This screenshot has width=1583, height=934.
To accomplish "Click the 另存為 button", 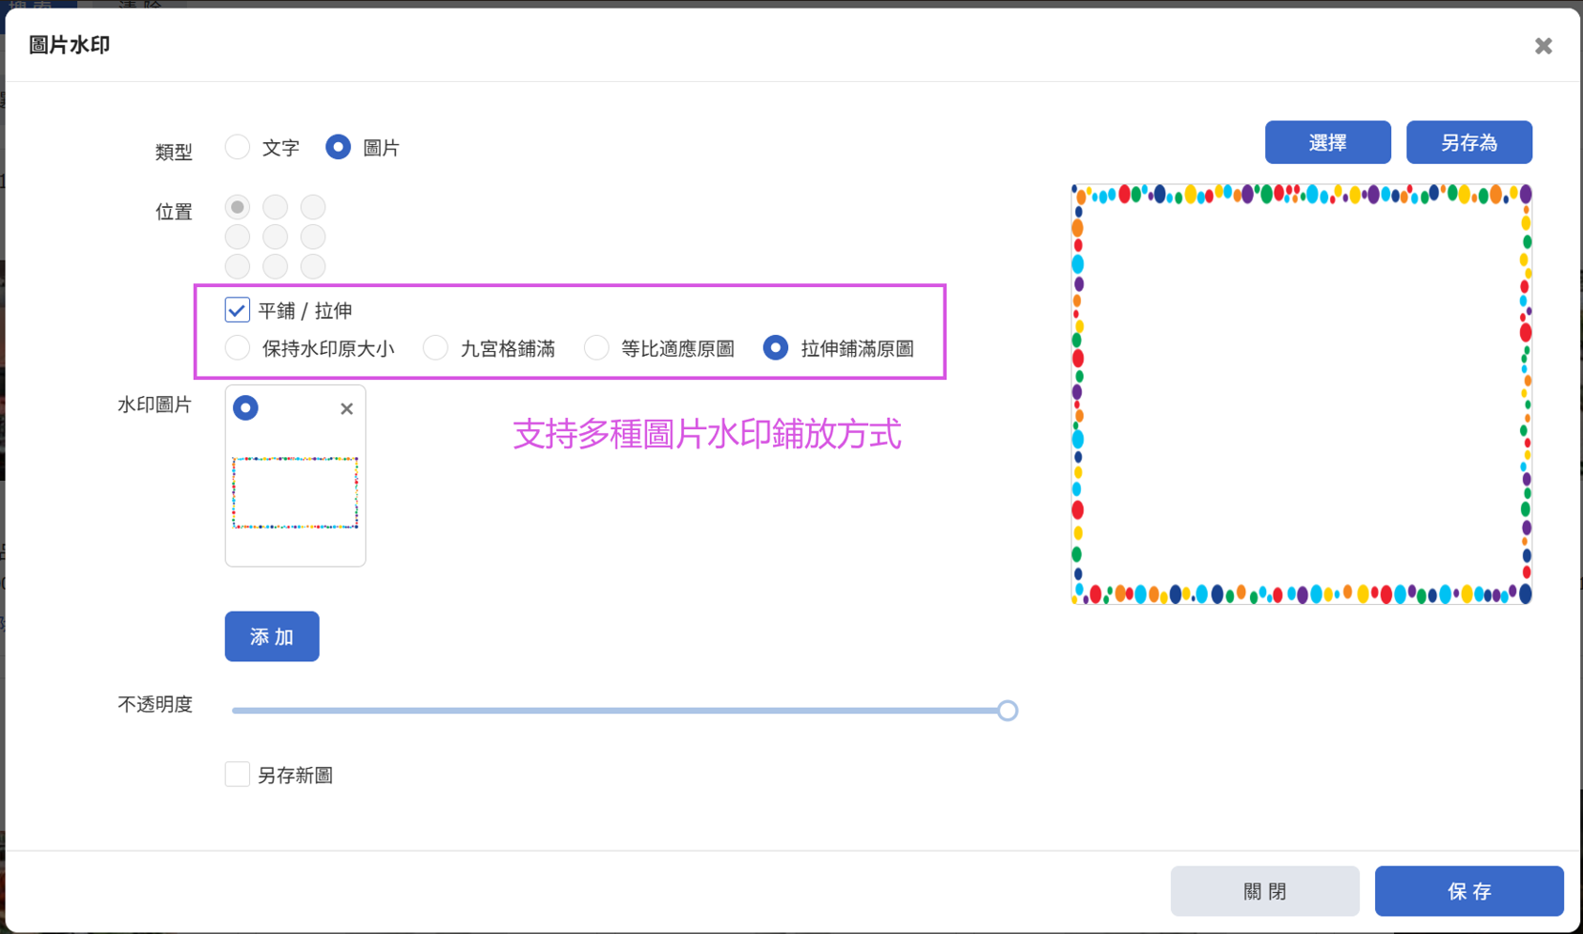I will pyautogui.click(x=1468, y=142).
